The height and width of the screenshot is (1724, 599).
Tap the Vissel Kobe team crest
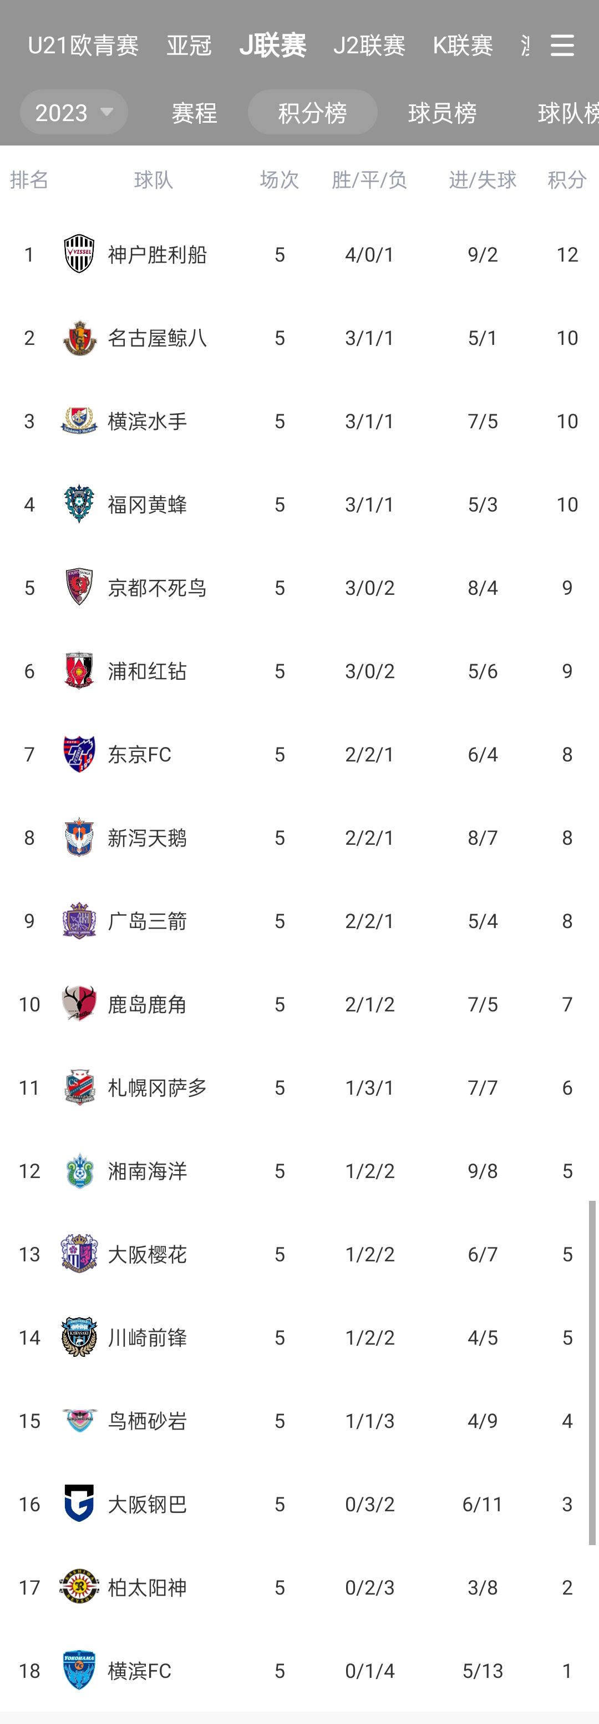79,254
